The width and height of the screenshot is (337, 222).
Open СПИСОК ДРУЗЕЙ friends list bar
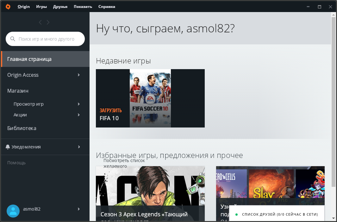pos(277,213)
